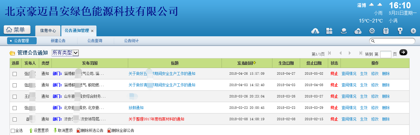Switch to the 信息中心 tab

[x=48, y=31]
